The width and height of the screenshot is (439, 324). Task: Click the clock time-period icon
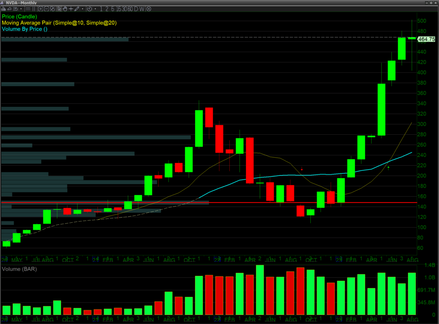pos(89,9)
